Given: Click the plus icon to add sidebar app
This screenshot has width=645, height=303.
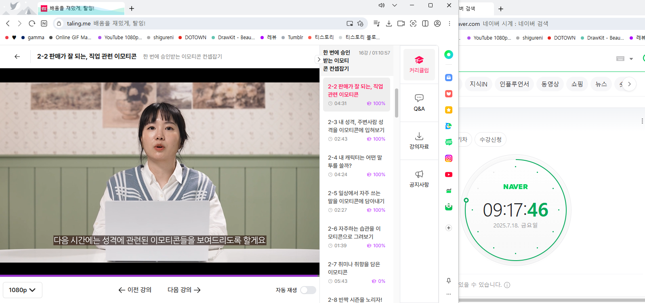Looking at the screenshot, I should pyautogui.click(x=448, y=228).
